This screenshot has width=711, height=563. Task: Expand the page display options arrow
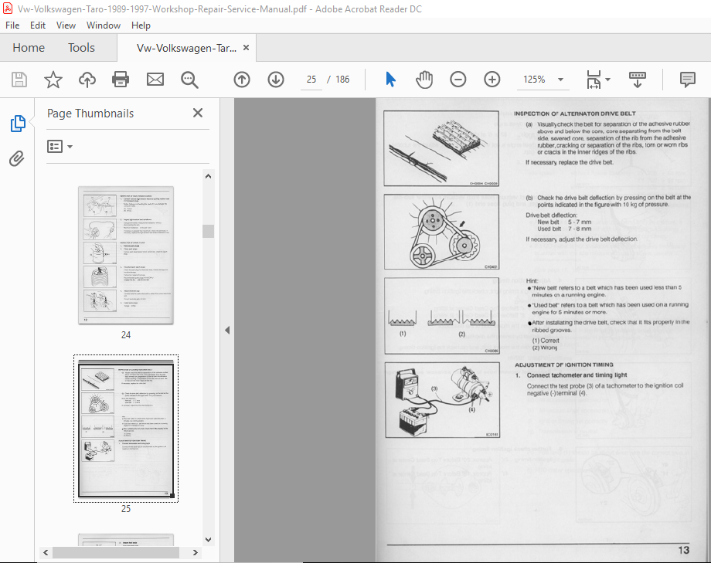607,80
